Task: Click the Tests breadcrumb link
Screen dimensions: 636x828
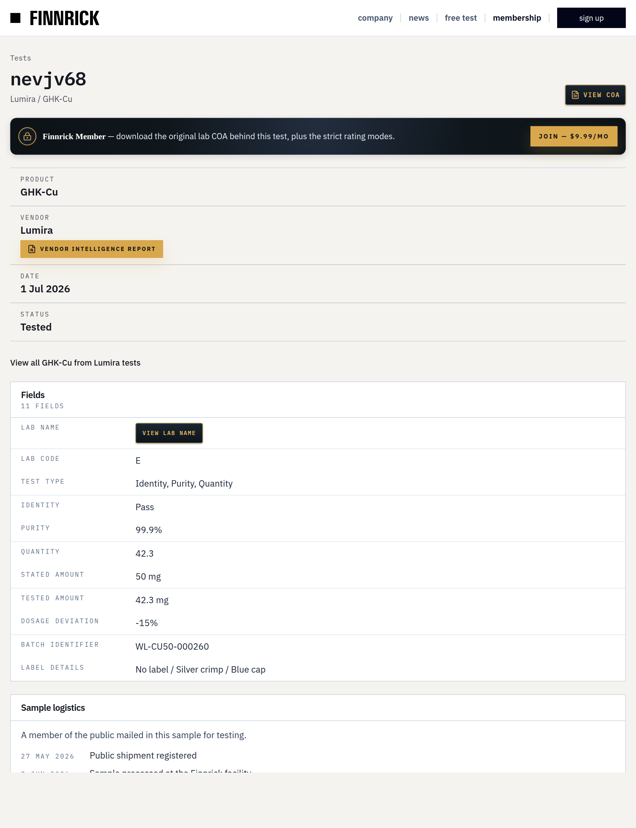Action: [x=20, y=58]
